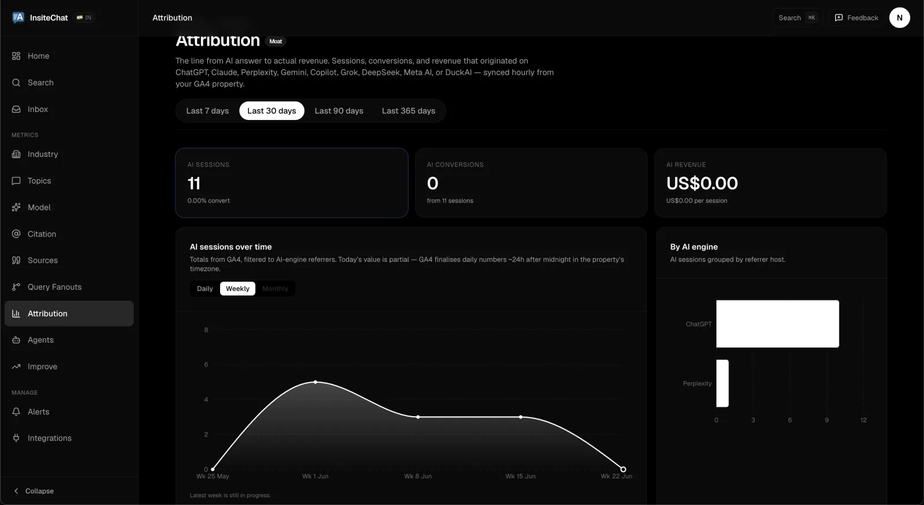Open the N user avatar menu
Viewport: 924px width, 505px height.
coord(899,18)
